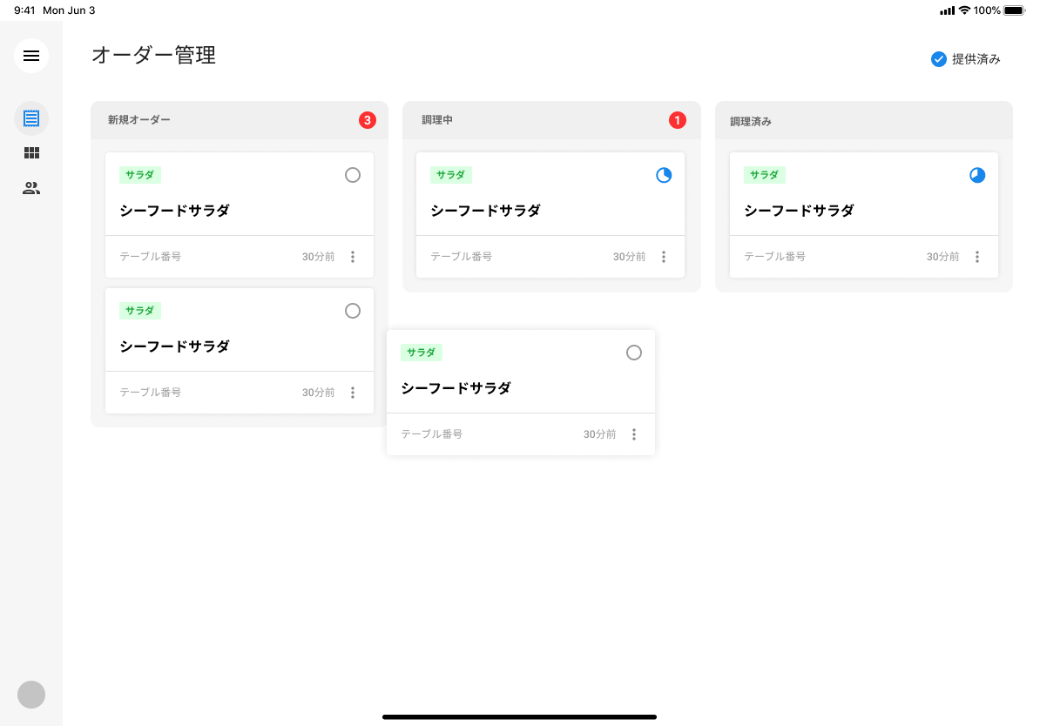Open more options on 調理済み card
This screenshot has height=726, width=1040.
pos(977,257)
